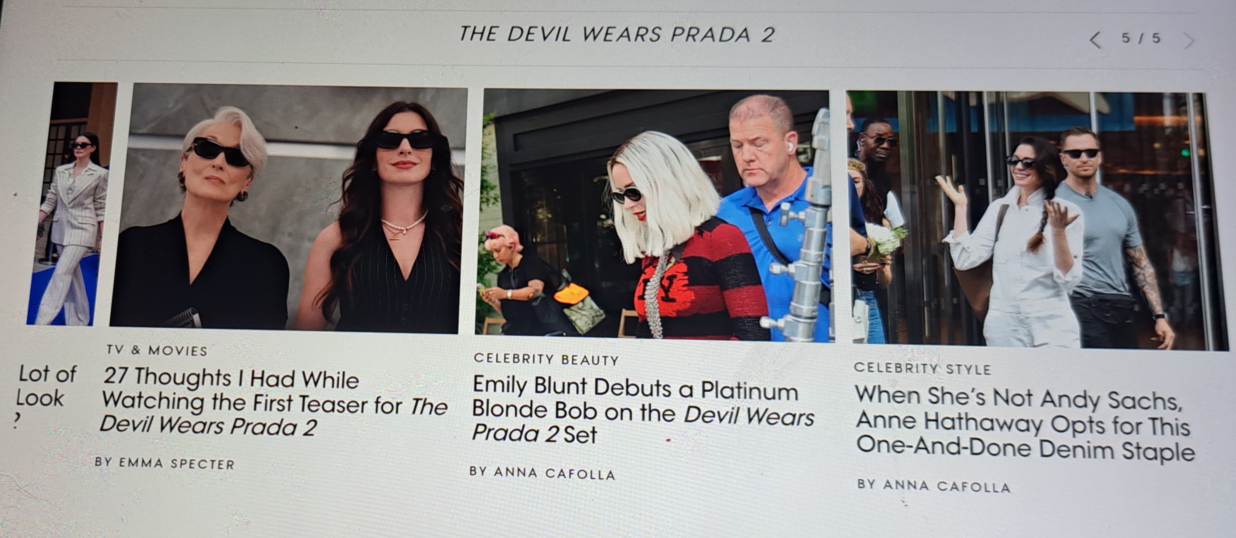
Task: Click 'One-And-Done Denim Staple' headline text
Action: [x=1025, y=449]
